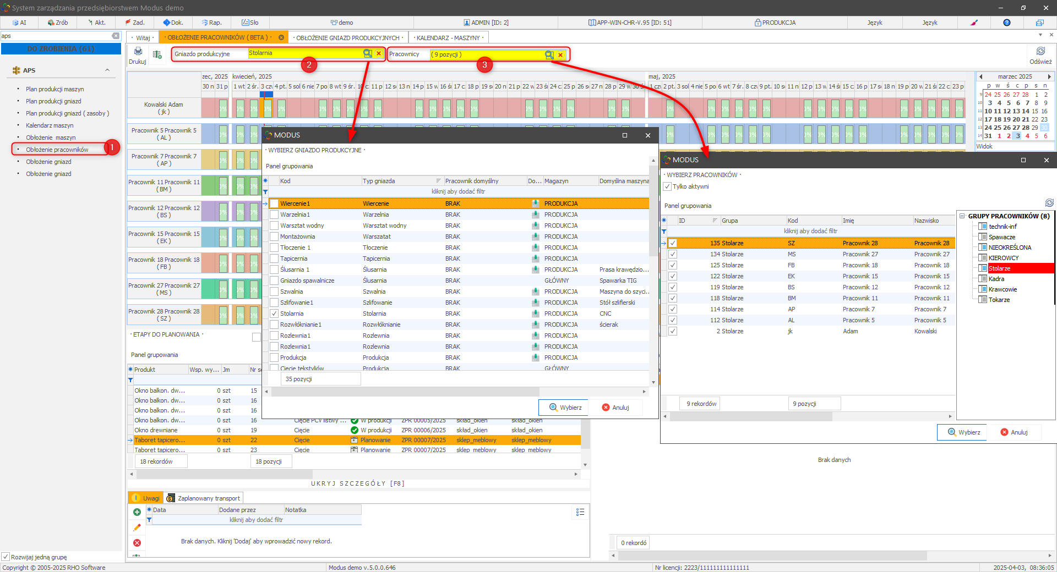Viewport: 1057px width, 572px height.
Task: Click the pencil edit note icon
Action: coord(137,527)
